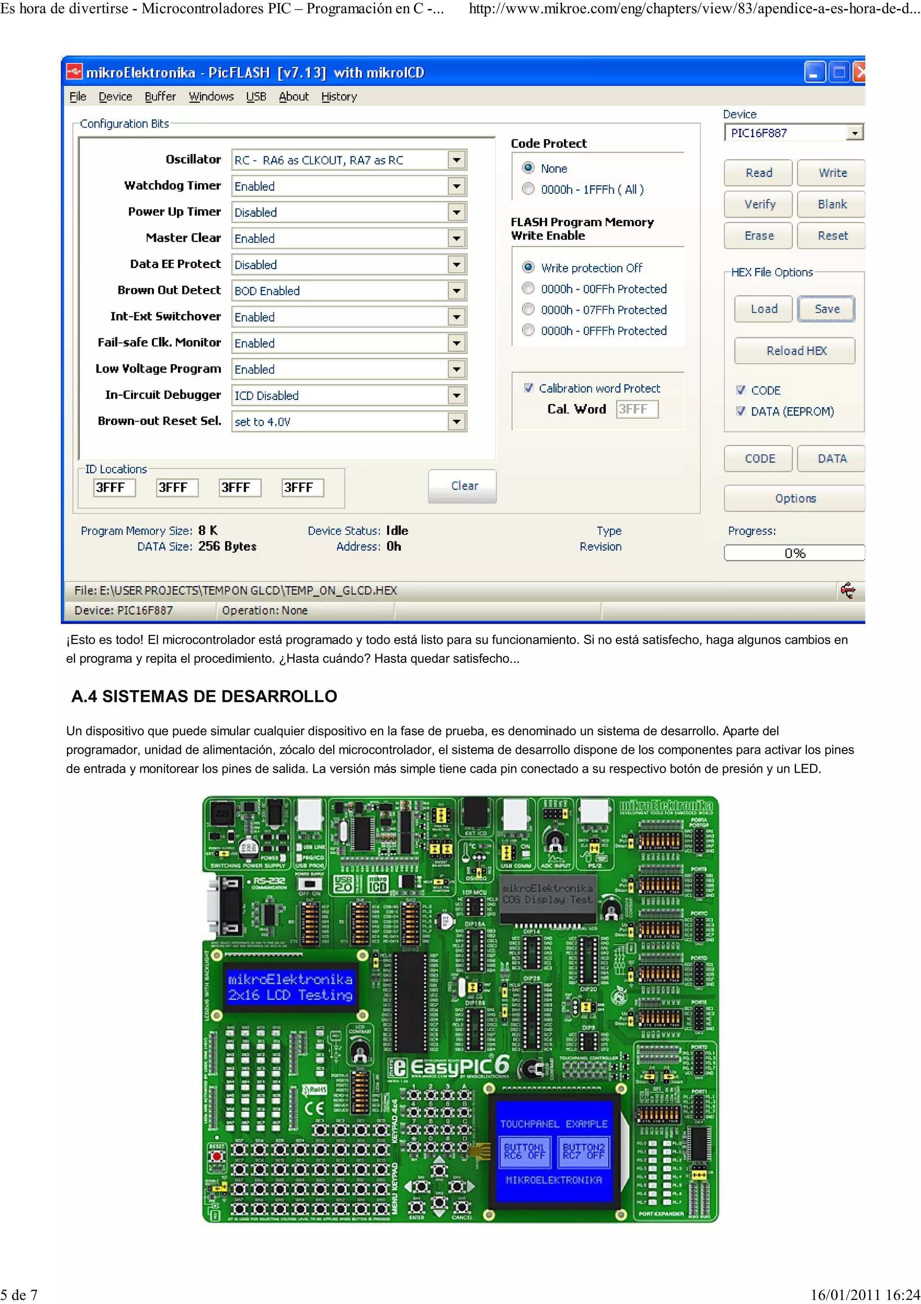
Task: Open the Master Clear dropdown
Action: [456, 238]
